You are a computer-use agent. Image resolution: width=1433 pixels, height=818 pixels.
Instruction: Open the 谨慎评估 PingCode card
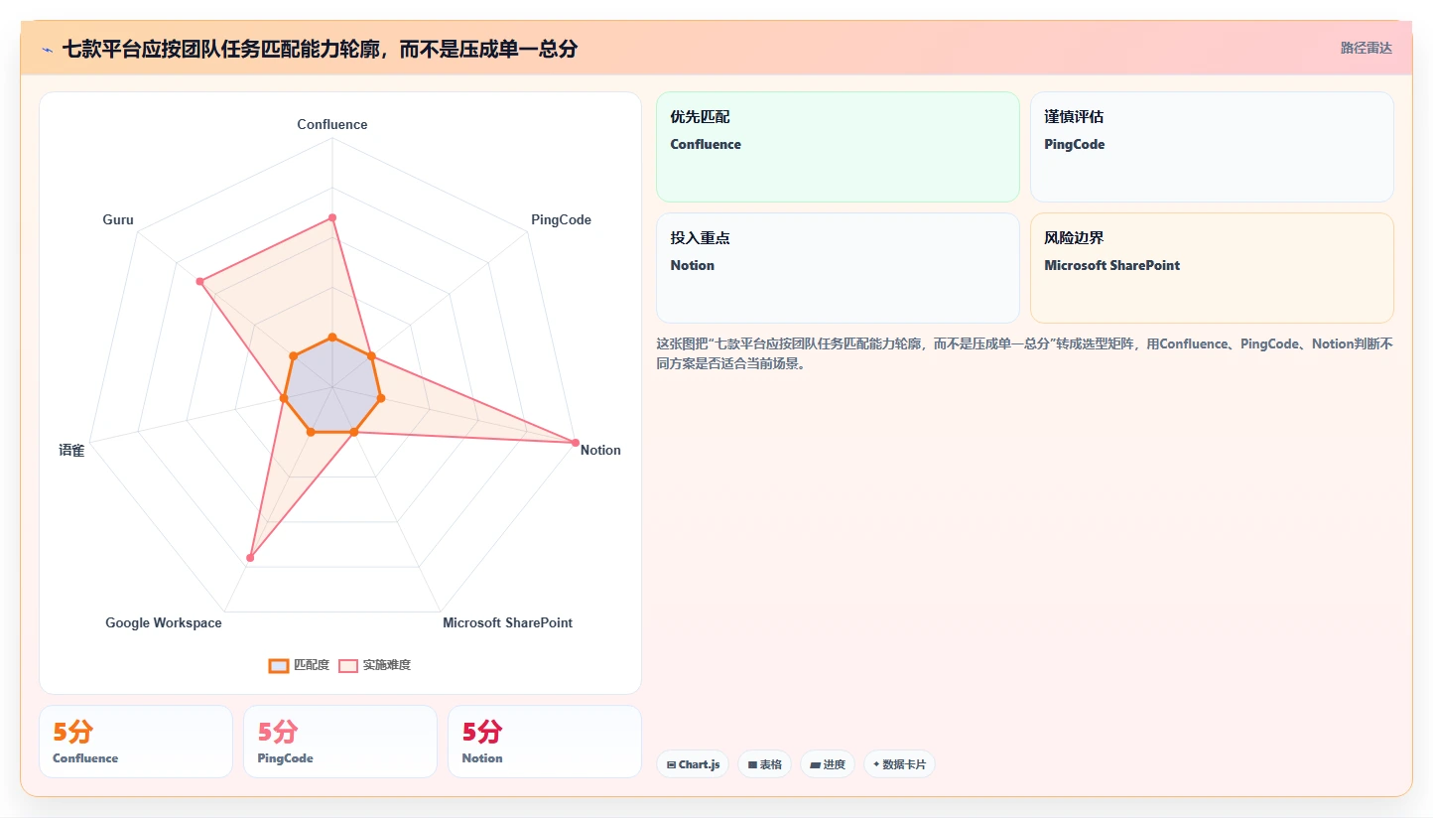(1212, 147)
